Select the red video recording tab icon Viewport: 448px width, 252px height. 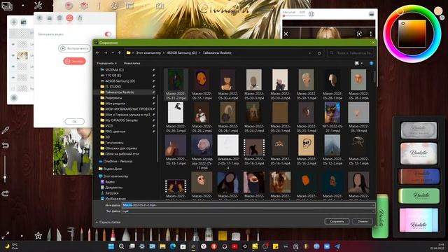pos(69,18)
